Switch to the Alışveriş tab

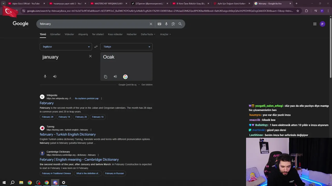(x=83, y=34)
